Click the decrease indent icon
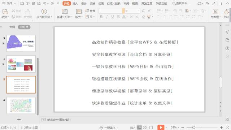This screenshot has width=231, height=130. [x=175, y=11]
